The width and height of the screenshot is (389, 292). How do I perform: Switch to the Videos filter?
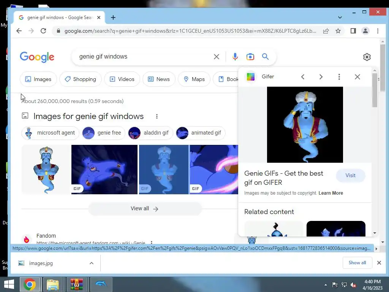(x=122, y=79)
